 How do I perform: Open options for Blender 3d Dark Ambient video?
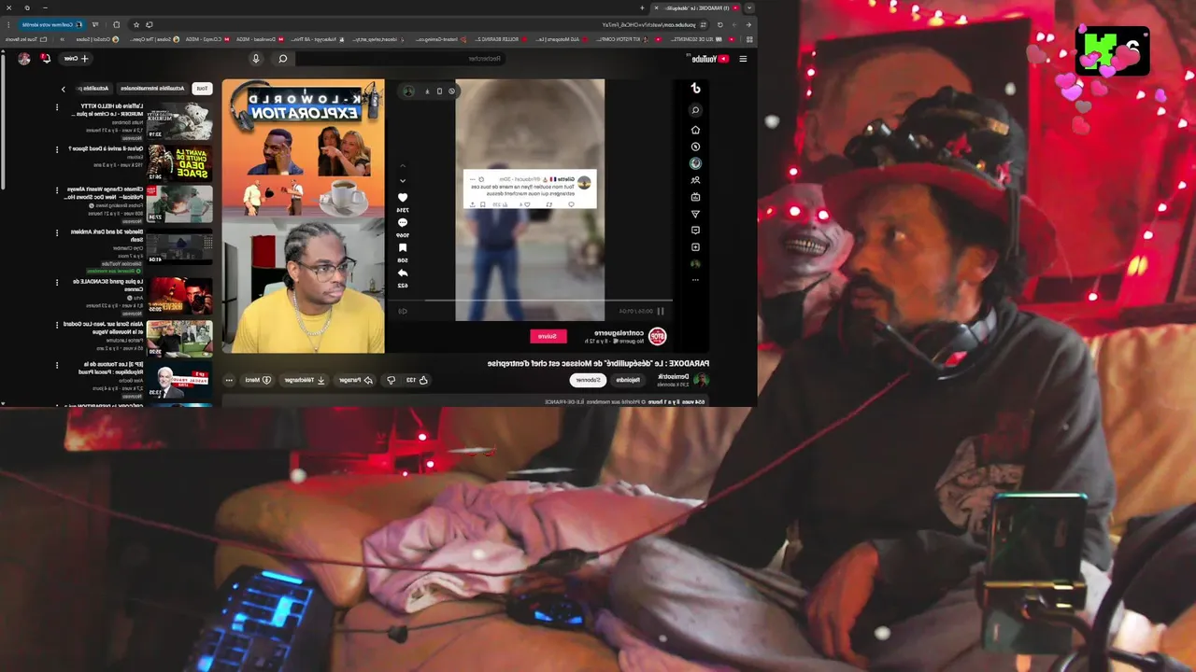(57, 231)
